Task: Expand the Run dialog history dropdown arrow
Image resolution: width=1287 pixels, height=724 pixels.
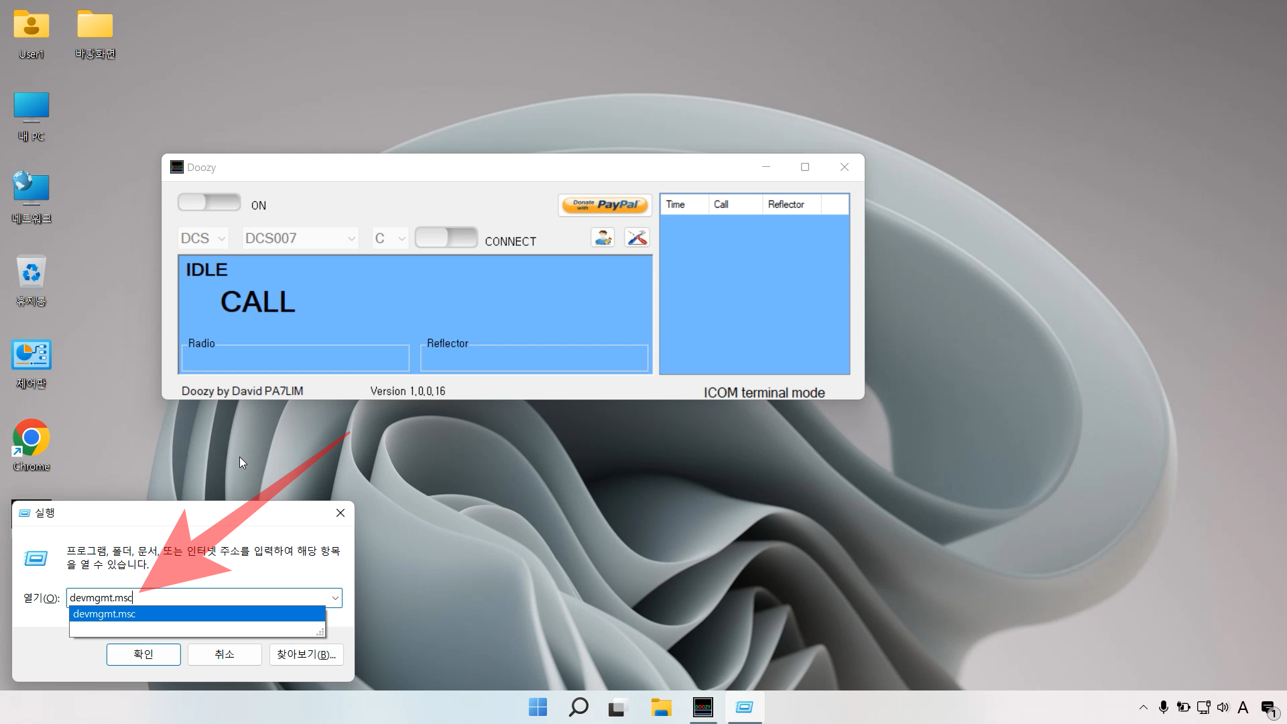Action: (335, 598)
